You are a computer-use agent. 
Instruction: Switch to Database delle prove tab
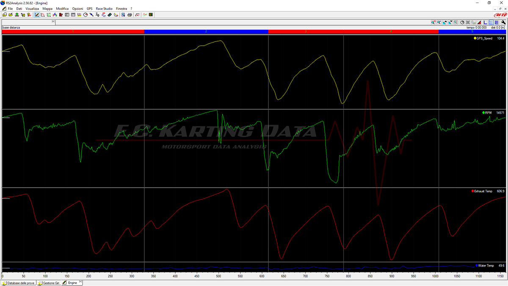[18, 283]
